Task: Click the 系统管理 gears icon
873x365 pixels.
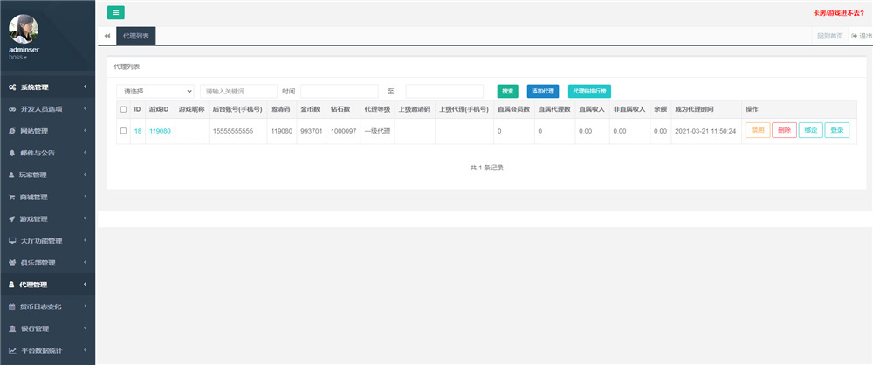Action: (12, 87)
